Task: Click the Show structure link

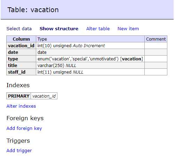Action: 59,28
